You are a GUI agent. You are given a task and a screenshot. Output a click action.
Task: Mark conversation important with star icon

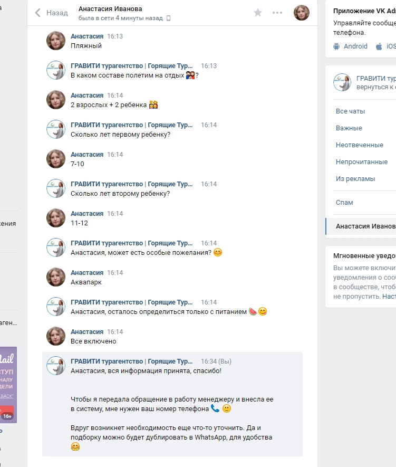[258, 13]
